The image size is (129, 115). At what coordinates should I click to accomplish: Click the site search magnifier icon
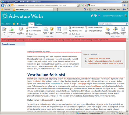pos(127,24)
